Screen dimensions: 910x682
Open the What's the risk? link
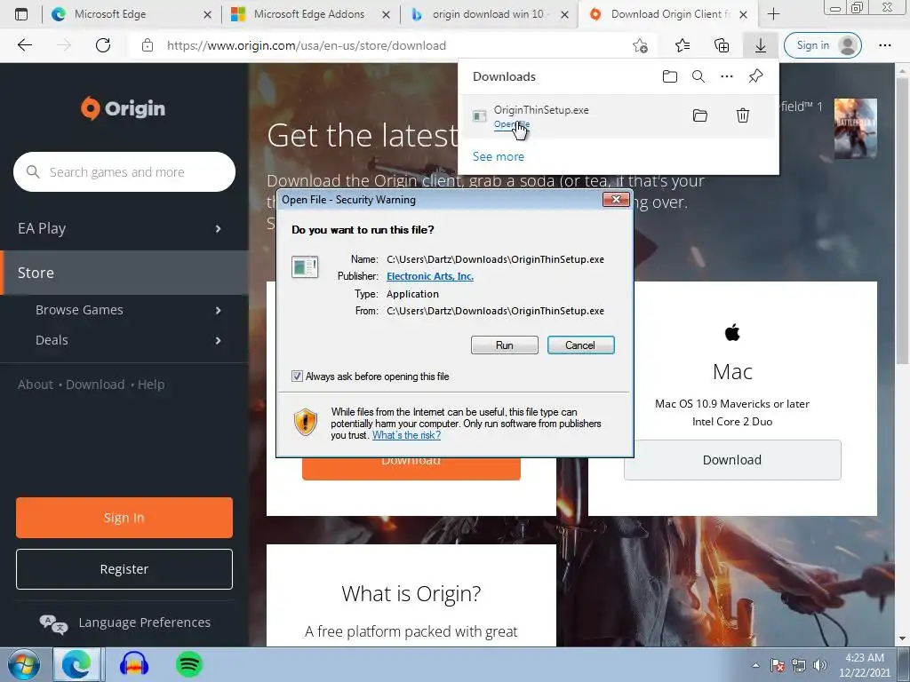(406, 435)
